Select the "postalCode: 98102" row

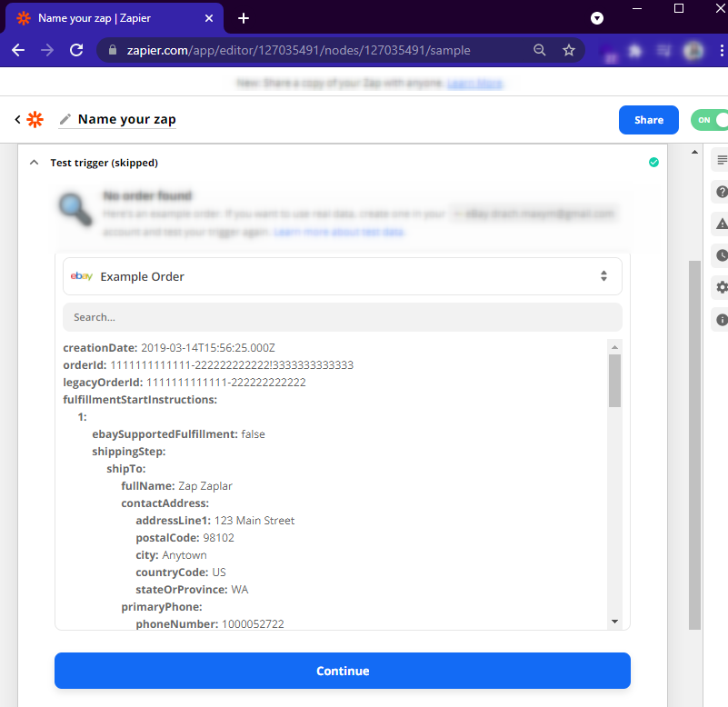click(184, 538)
